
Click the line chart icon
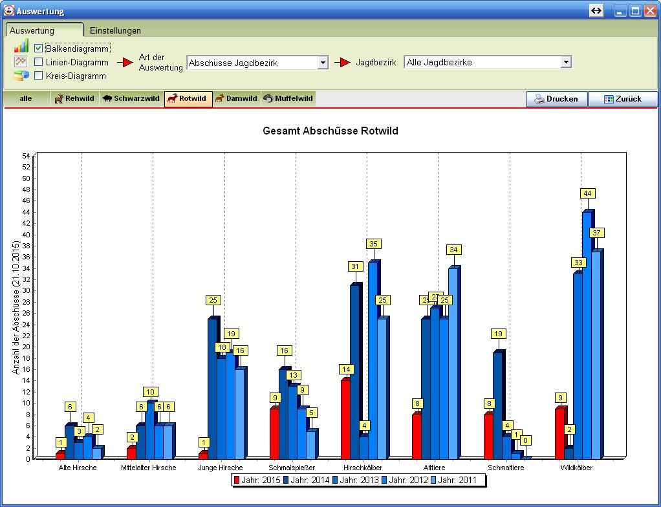click(x=21, y=61)
